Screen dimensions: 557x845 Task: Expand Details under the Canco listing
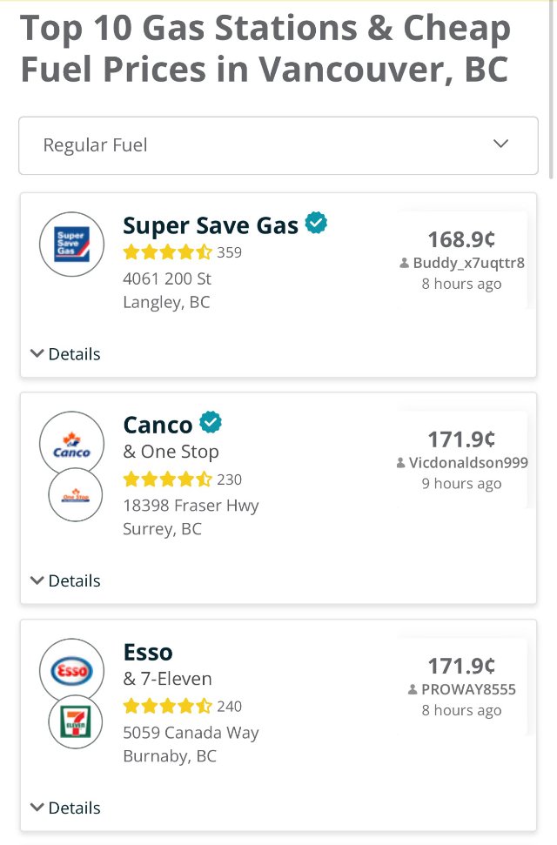(67, 580)
